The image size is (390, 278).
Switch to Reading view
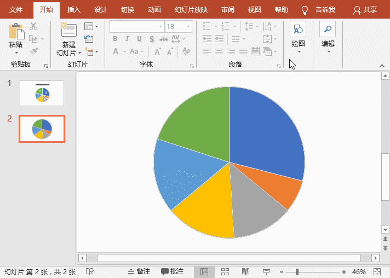click(x=245, y=271)
